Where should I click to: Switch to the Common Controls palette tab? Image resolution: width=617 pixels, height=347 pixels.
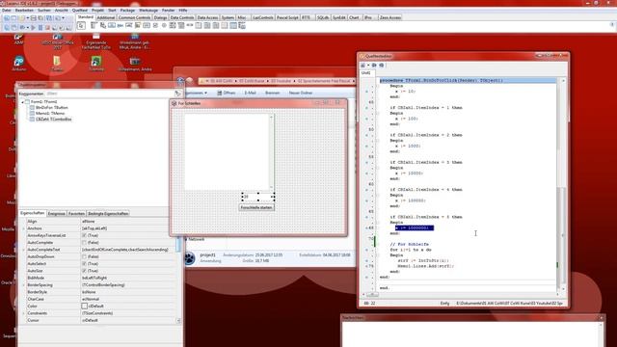134,17
